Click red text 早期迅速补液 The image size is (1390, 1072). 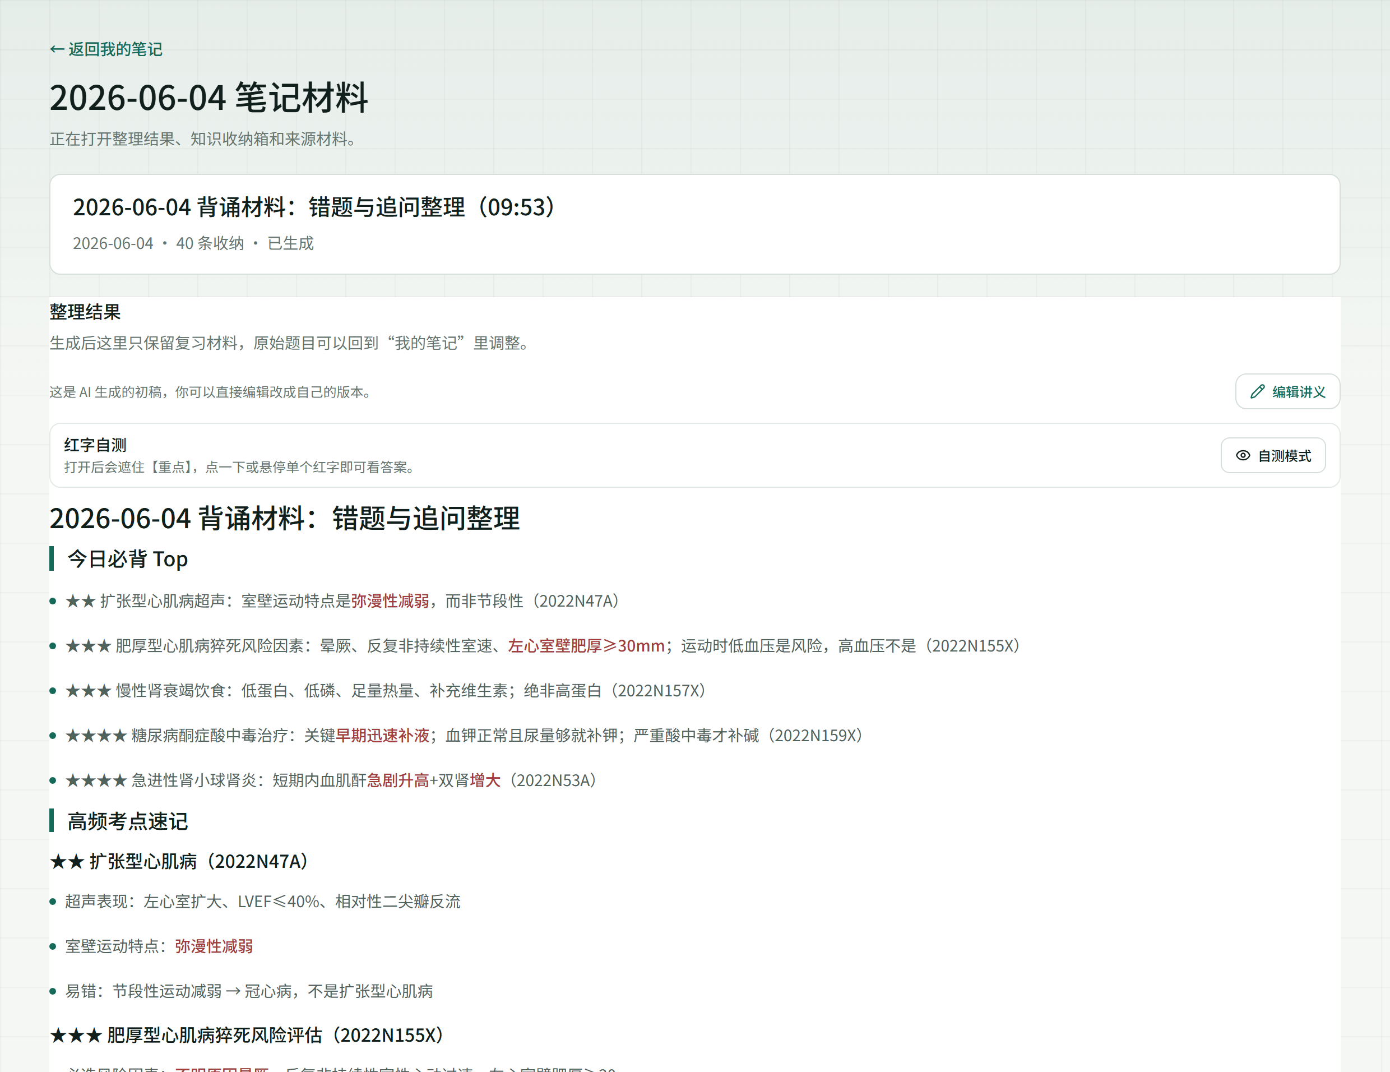382,735
